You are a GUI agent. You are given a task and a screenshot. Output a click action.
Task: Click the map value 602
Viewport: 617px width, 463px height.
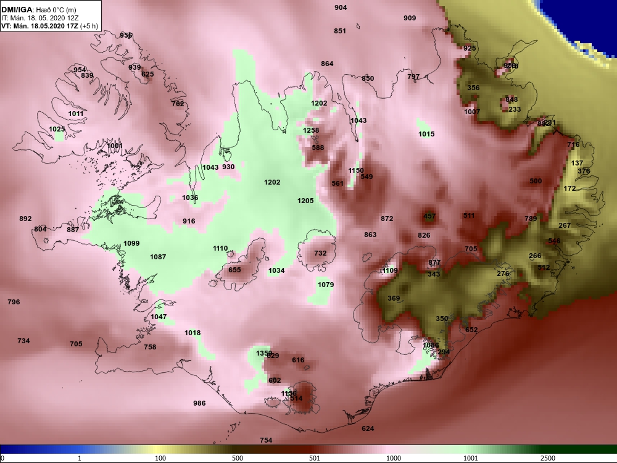coord(275,380)
